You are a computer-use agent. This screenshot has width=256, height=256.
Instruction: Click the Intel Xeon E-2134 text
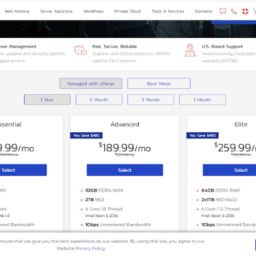102,215
